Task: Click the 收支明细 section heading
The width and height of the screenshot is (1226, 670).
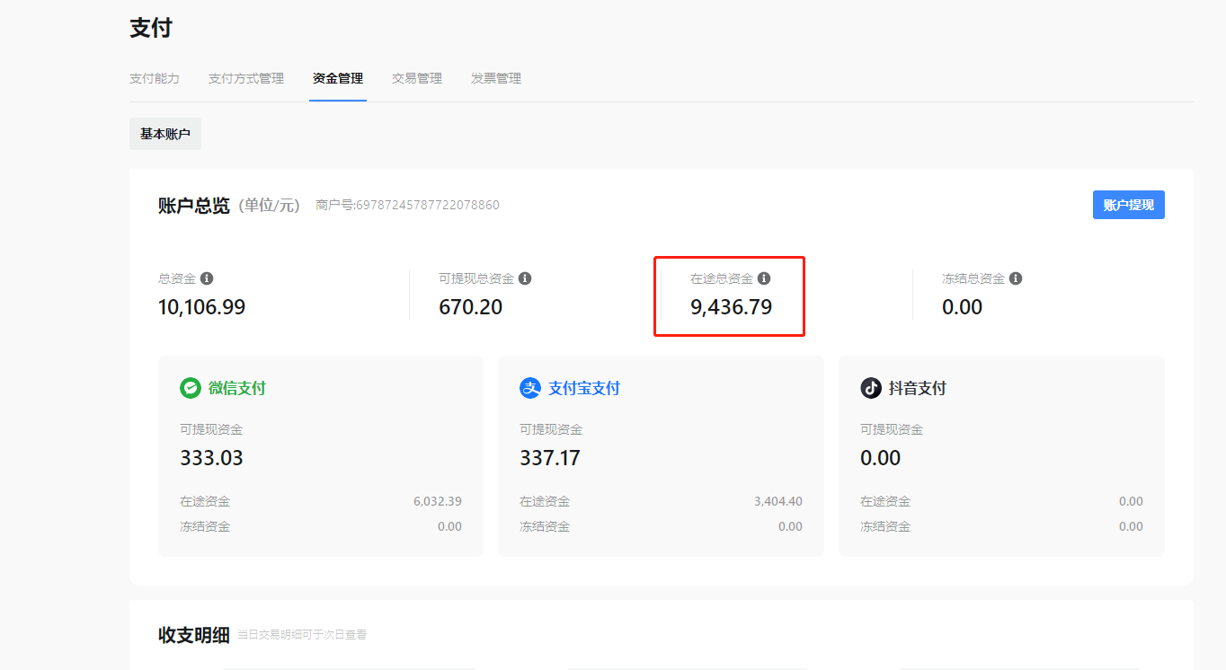Action: [193, 635]
